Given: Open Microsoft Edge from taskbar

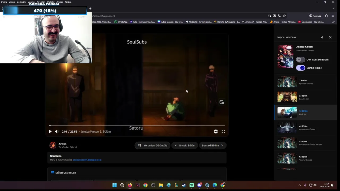Looking at the screenshot, I should [215, 185].
